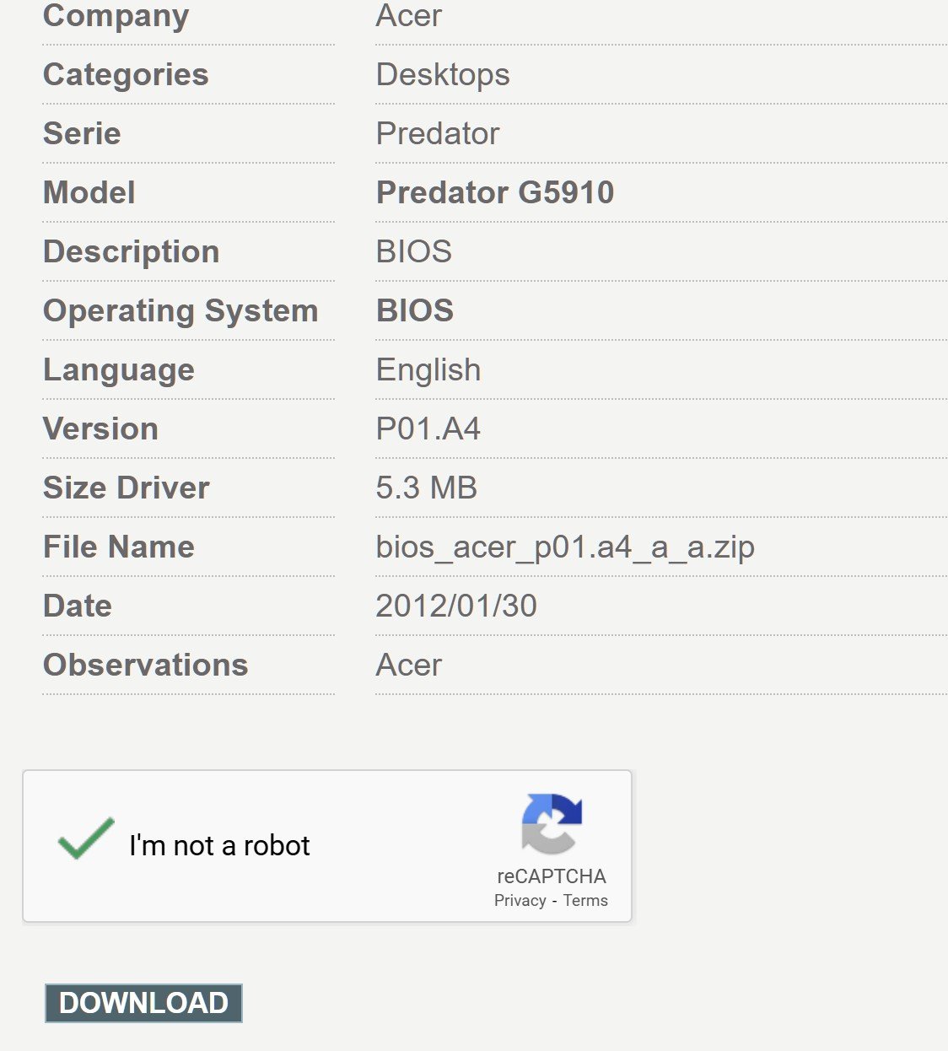Select the bios_acer_p01.a4_a_a.zip file name
The width and height of the screenshot is (948, 1051).
pyautogui.click(x=565, y=547)
